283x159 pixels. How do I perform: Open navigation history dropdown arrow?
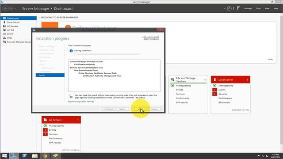point(15,8)
